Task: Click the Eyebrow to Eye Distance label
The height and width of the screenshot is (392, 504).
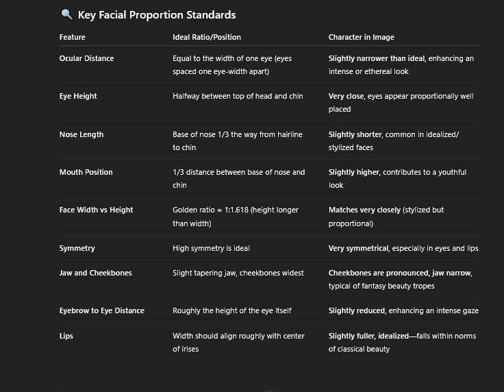Action: (x=102, y=310)
